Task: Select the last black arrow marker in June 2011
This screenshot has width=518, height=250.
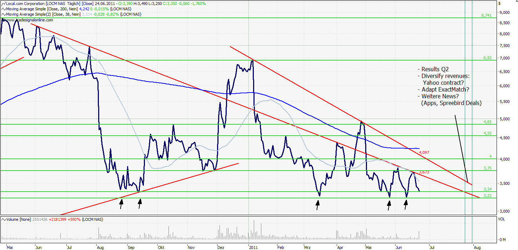Action: click(406, 205)
